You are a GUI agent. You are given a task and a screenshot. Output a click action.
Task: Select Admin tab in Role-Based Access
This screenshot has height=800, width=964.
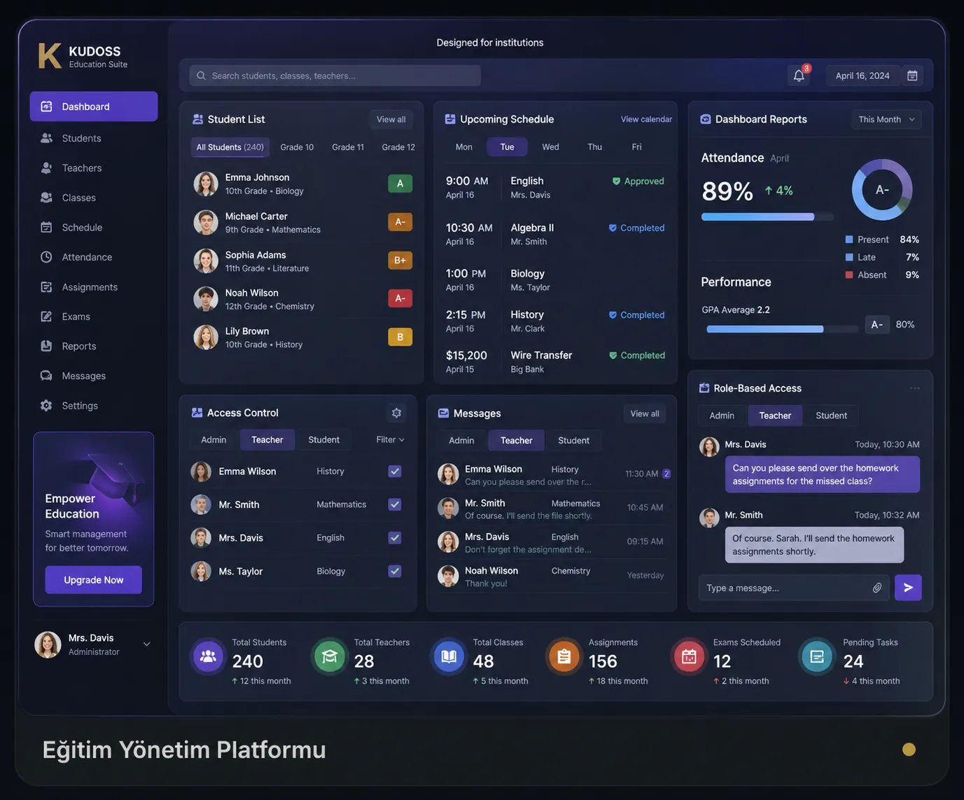click(722, 415)
